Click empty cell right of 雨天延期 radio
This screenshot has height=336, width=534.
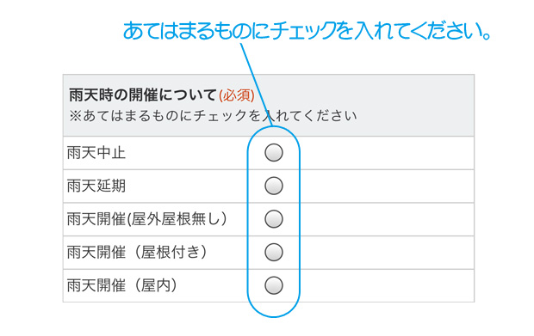point(387,186)
